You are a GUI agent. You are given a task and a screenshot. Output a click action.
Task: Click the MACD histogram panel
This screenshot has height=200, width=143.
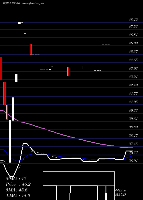[x=79, y=186]
